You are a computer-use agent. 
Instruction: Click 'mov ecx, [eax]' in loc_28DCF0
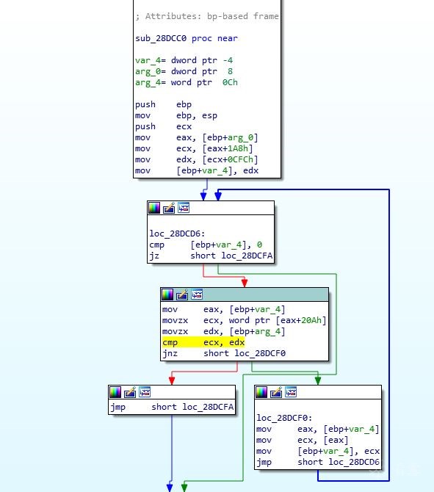[303, 440]
